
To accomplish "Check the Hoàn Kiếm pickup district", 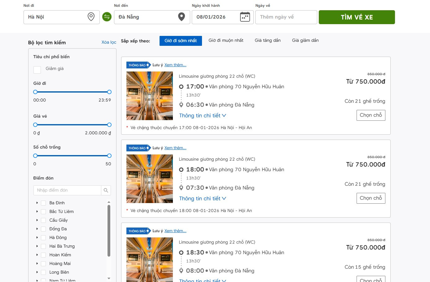I will tap(43, 255).
